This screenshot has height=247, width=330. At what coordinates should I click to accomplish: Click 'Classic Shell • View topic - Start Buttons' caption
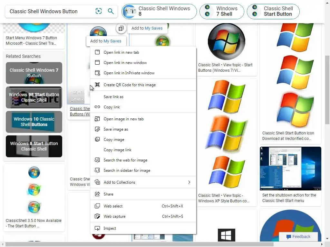(225, 68)
